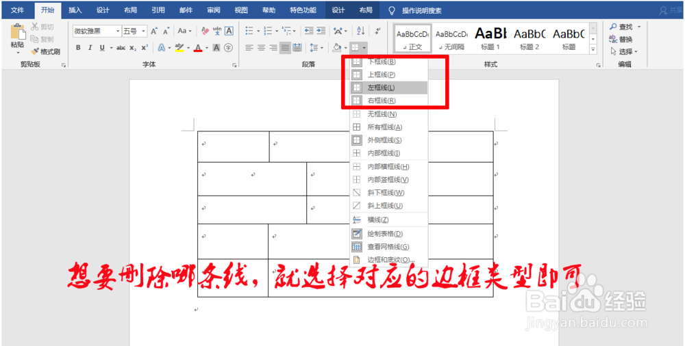685x346 pixels.
Task: Apply the 标题 1 heading style
Action: (490, 38)
